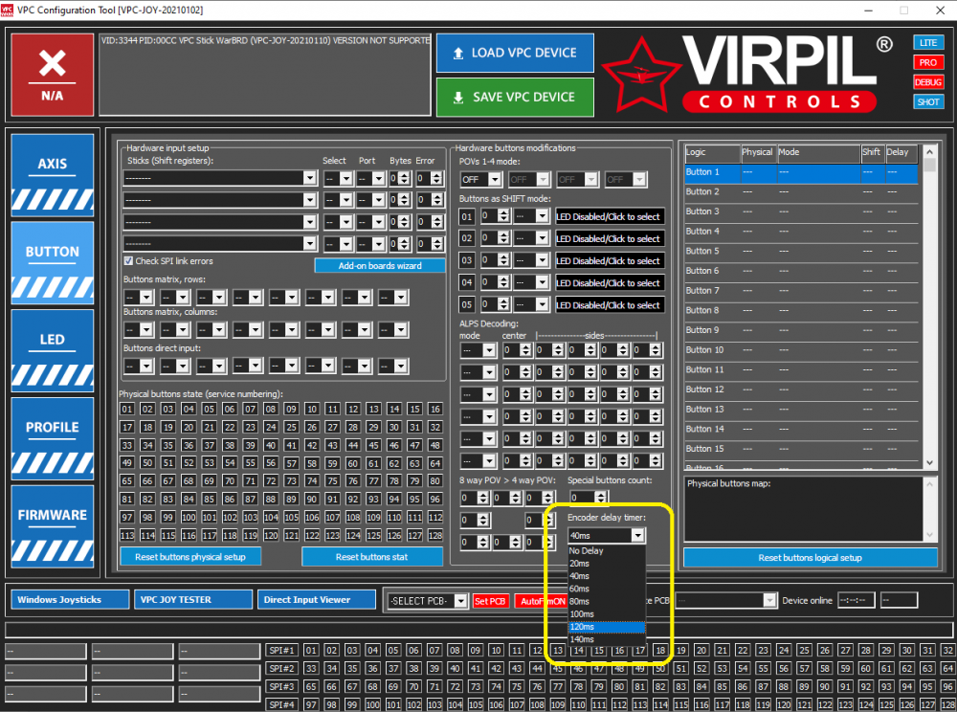Select 120ms encoder delay option

tap(607, 627)
